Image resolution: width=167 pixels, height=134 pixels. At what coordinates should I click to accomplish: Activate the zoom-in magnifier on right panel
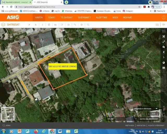(164, 47)
